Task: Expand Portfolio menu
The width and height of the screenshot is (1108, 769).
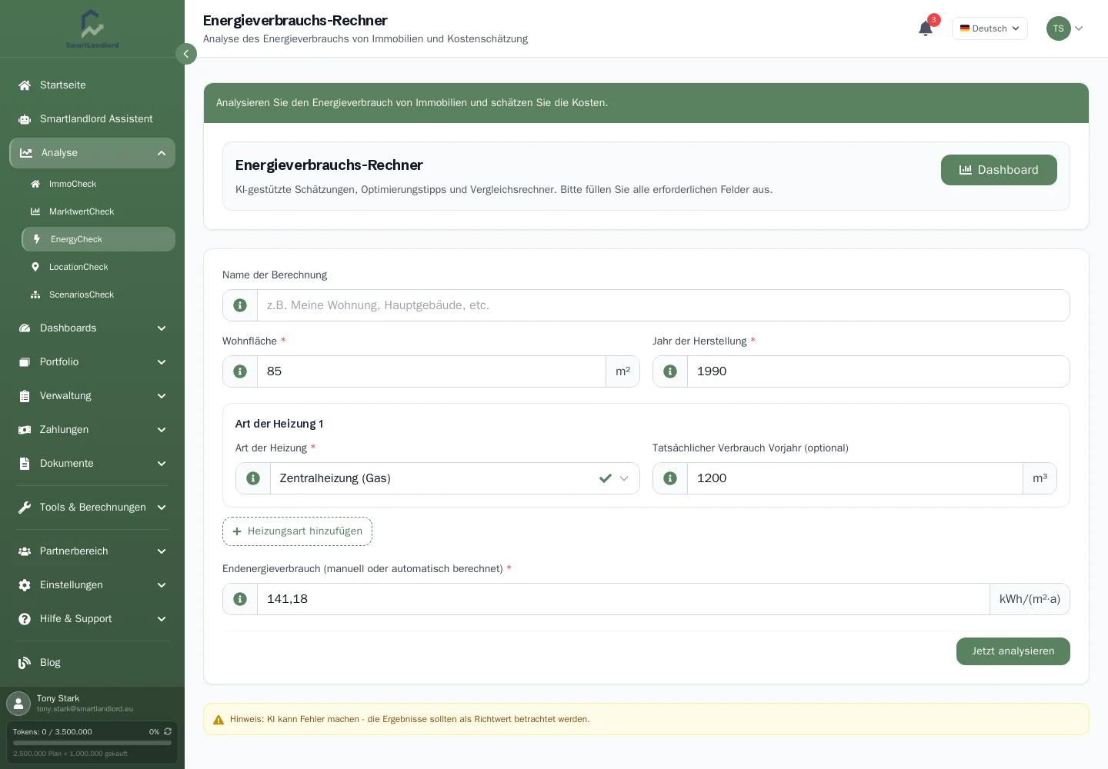Action: click(x=92, y=362)
